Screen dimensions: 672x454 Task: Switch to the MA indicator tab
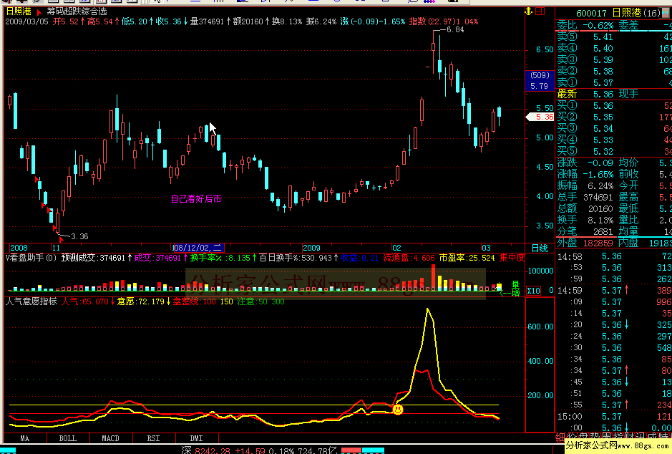(x=25, y=438)
